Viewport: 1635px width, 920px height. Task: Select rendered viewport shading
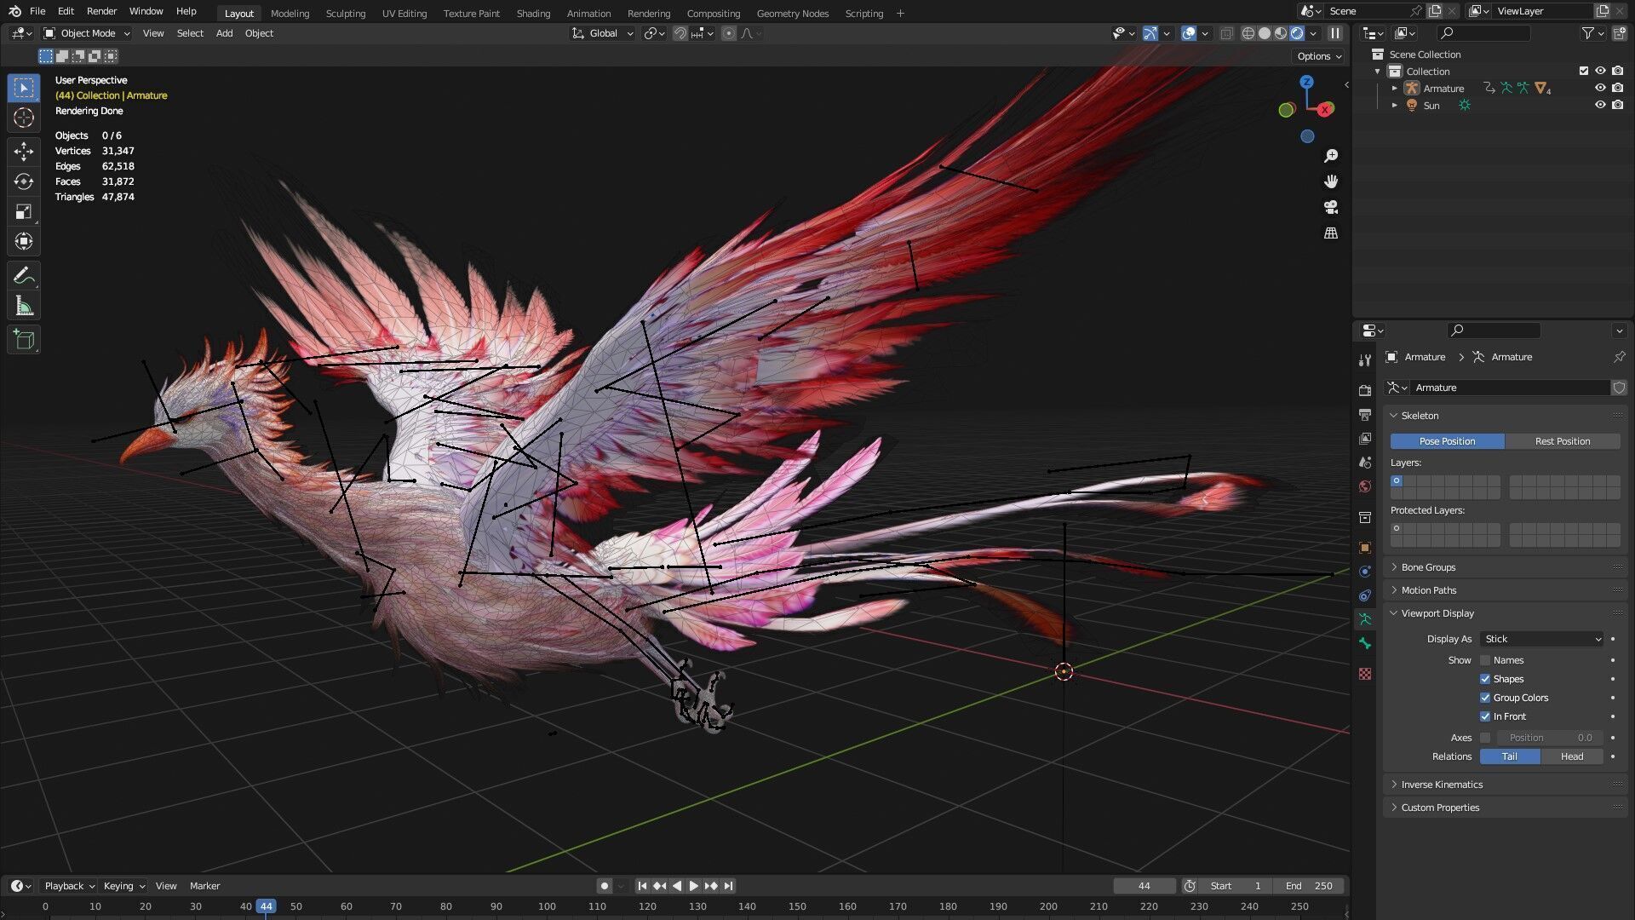1297,33
